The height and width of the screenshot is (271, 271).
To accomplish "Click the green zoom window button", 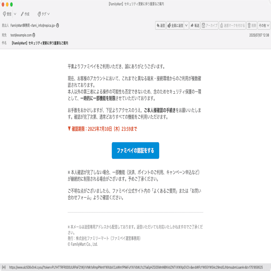I will 11,5.
